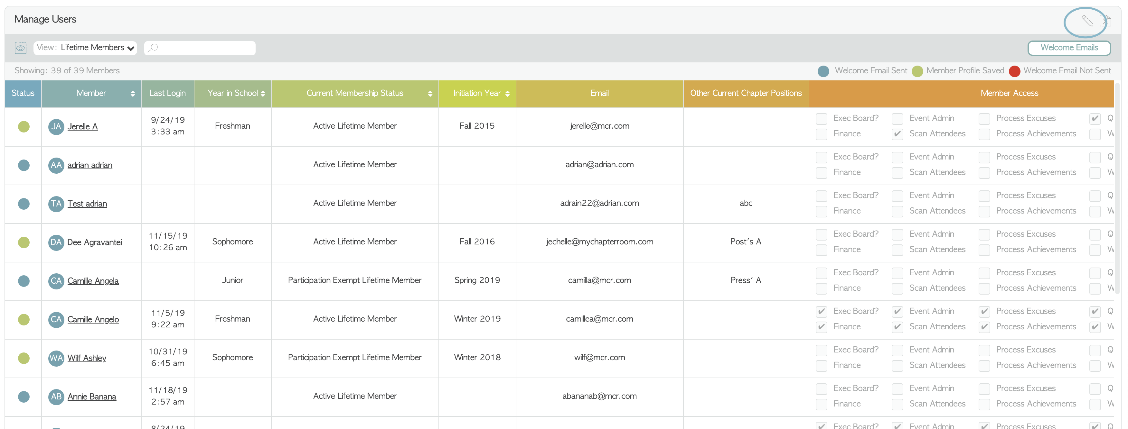Open Camille Angela's member profile link
Viewport: 1128px width, 429px height.
tap(93, 281)
